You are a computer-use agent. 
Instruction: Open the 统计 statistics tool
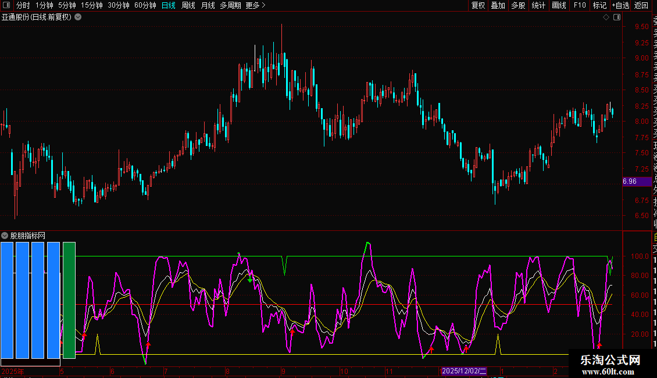538,5
